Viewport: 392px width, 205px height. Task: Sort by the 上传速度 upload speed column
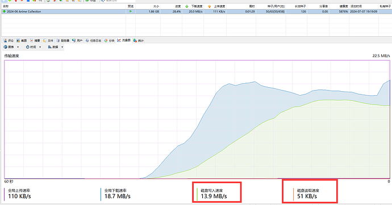(215, 6)
